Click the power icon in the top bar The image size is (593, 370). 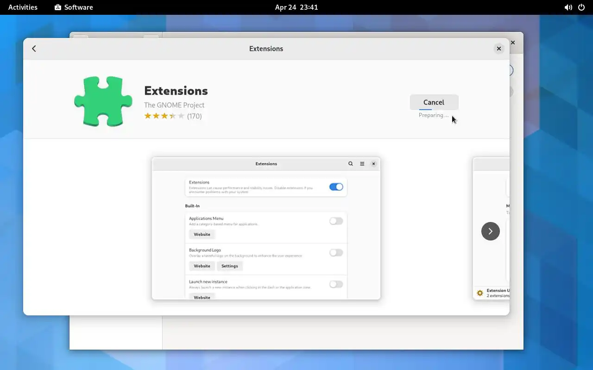(x=581, y=7)
